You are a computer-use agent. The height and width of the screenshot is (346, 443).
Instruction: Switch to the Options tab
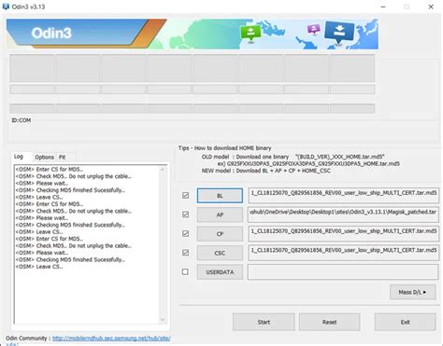44,157
